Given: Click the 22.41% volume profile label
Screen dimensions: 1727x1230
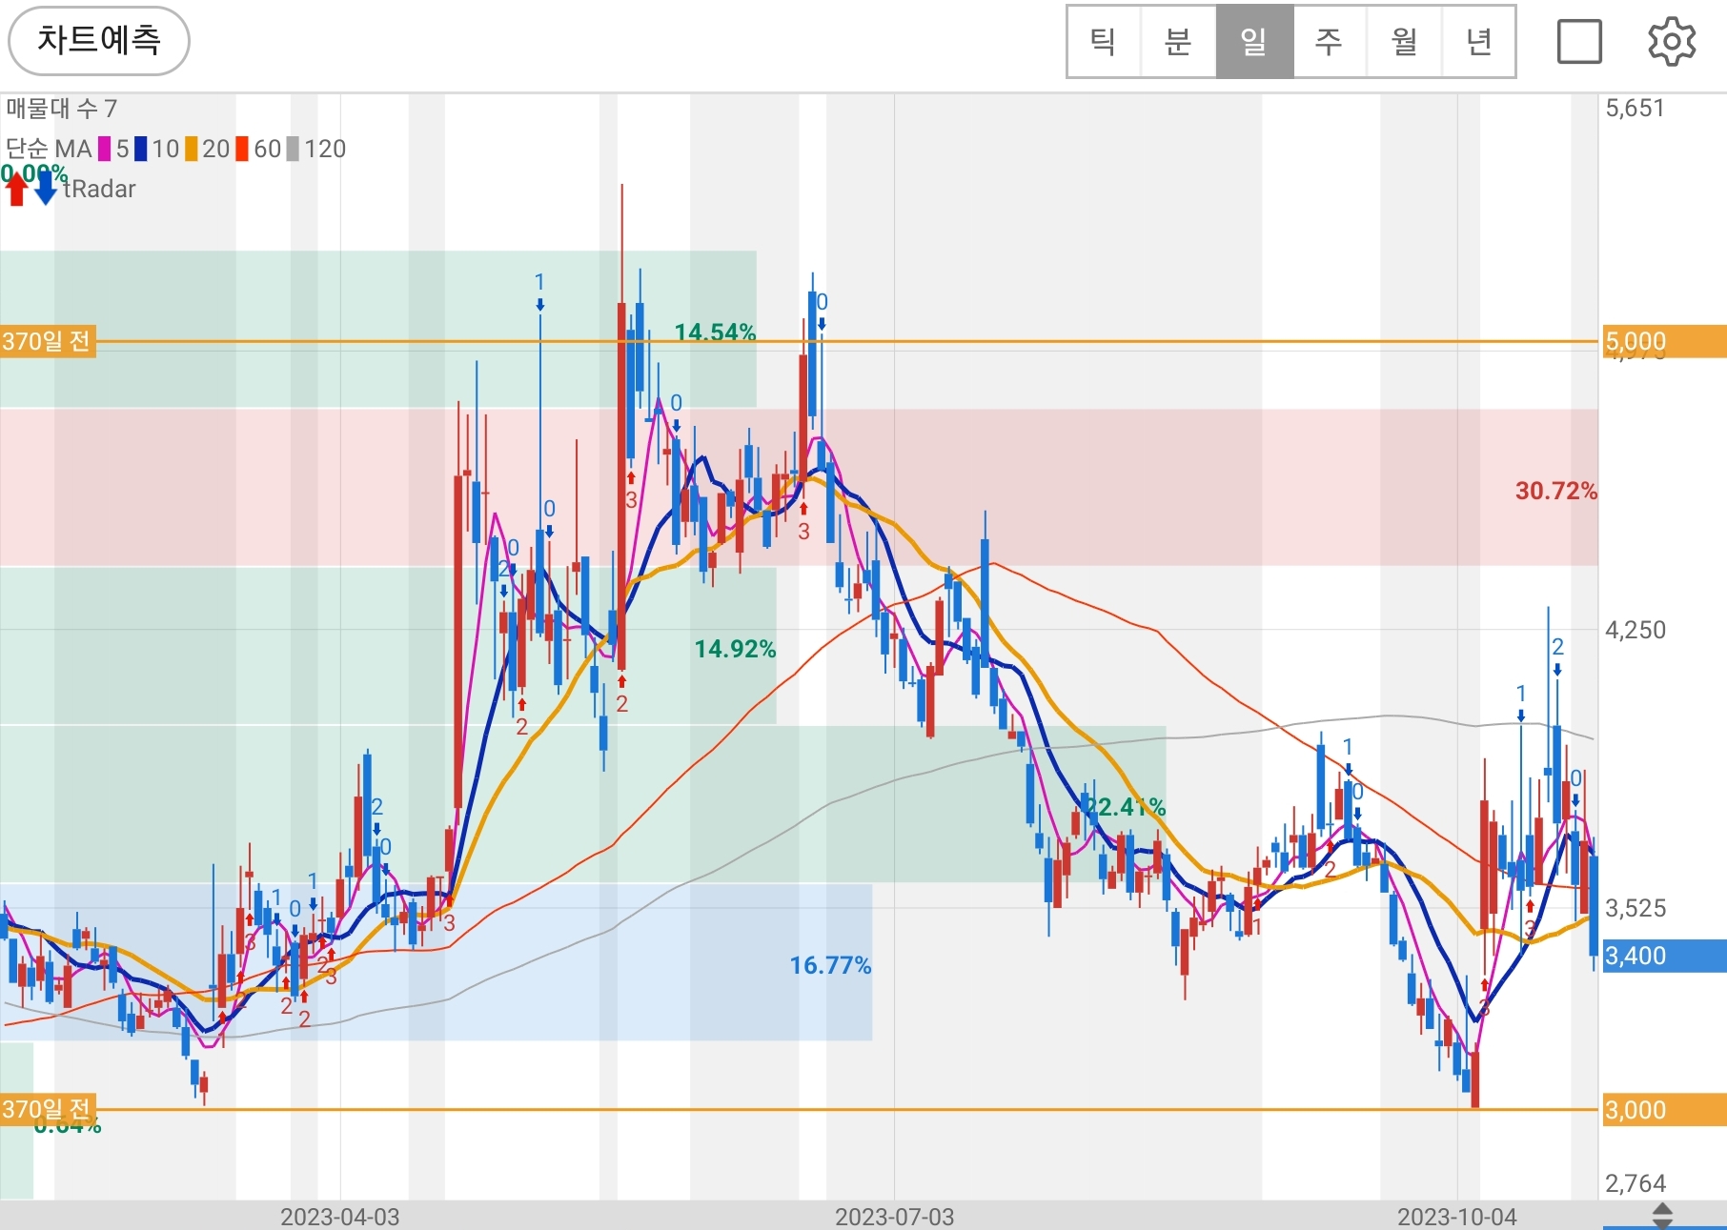Looking at the screenshot, I should tap(1126, 807).
